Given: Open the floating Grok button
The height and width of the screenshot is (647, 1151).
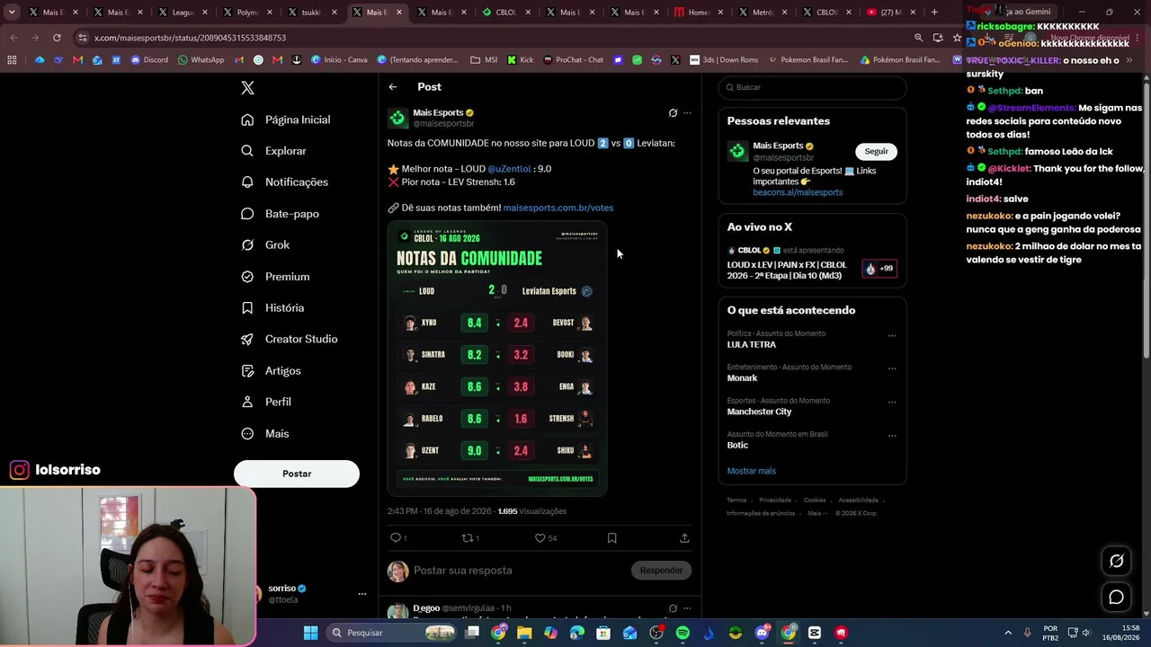Looking at the screenshot, I should (1116, 561).
